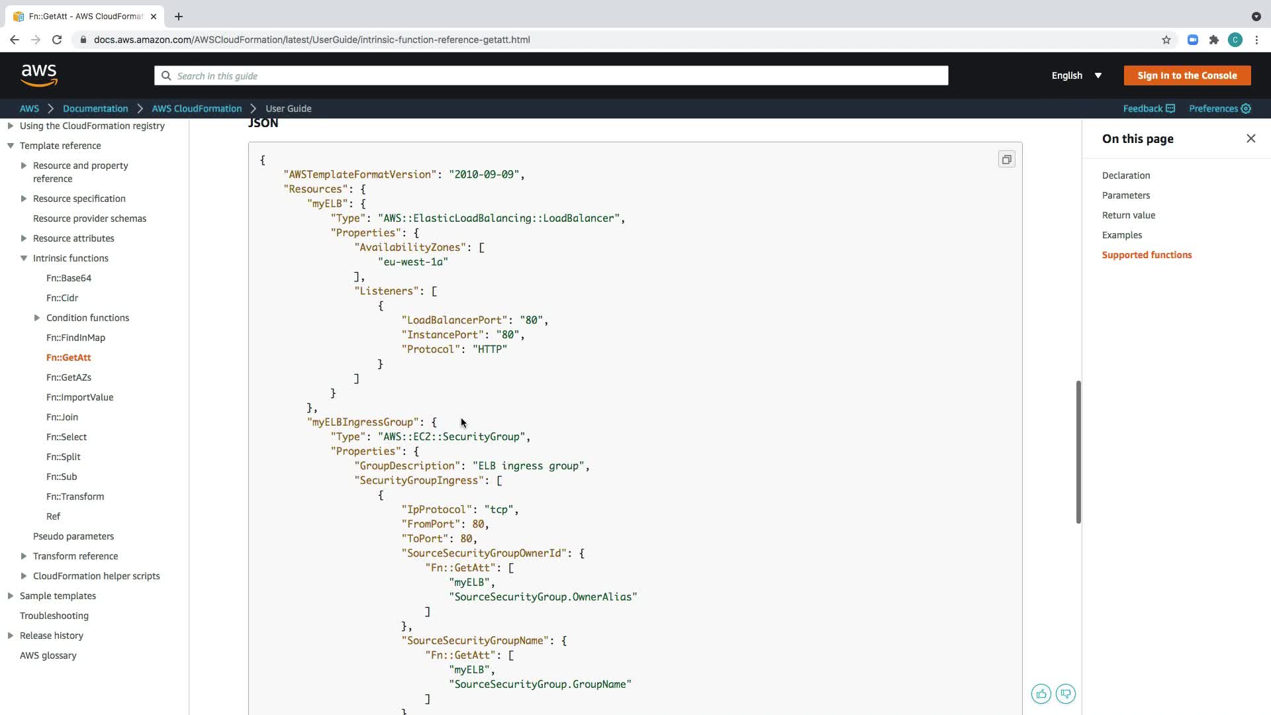Screen dimensions: 1271x715
Task: Click the page vertical scrollbar
Action: tap(1078, 452)
